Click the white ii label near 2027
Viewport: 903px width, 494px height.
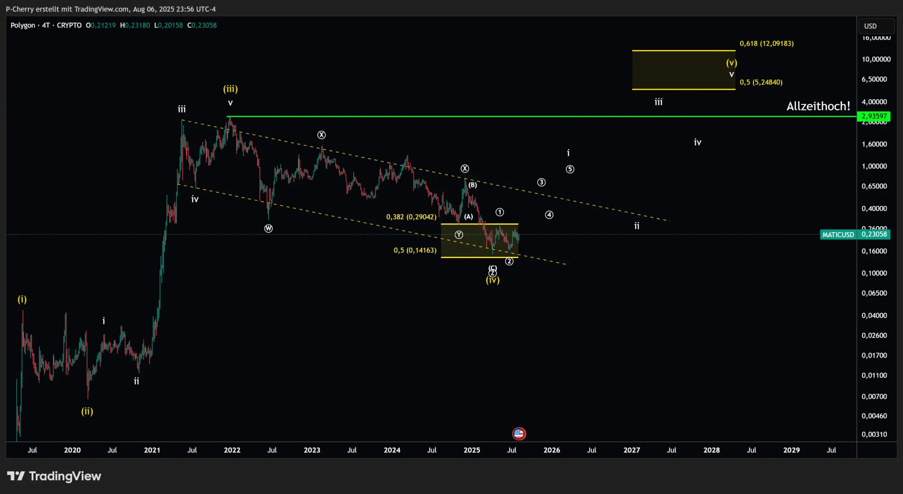point(637,226)
